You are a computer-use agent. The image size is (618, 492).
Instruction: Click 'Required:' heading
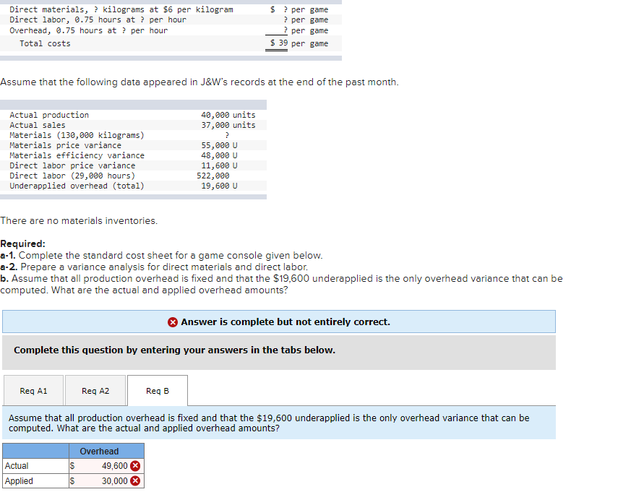point(23,244)
